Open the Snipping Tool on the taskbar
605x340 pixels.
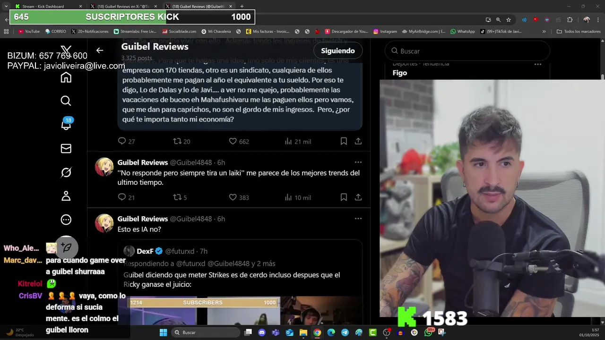tap(441, 332)
